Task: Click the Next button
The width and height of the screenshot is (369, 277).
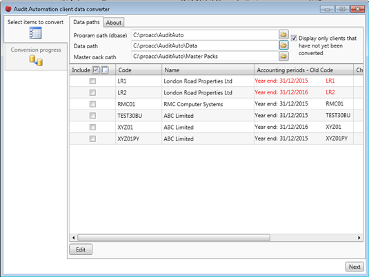Action: (x=355, y=267)
